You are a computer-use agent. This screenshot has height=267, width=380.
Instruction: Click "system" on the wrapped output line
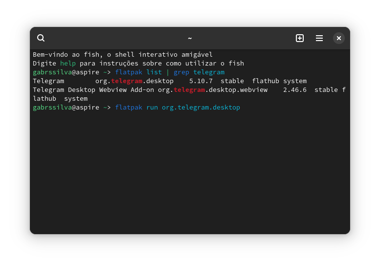[76, 98]
